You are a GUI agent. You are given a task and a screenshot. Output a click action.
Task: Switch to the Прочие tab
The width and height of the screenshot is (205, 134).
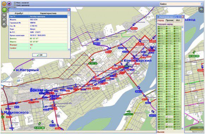tap(169, 20)
